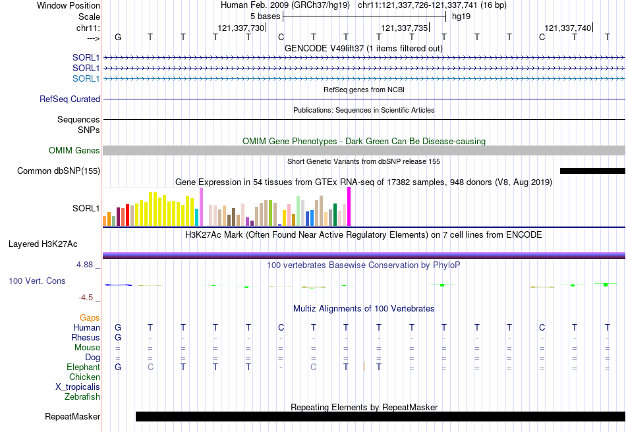Click the black RepeatMasker element bar

point(380,416)
